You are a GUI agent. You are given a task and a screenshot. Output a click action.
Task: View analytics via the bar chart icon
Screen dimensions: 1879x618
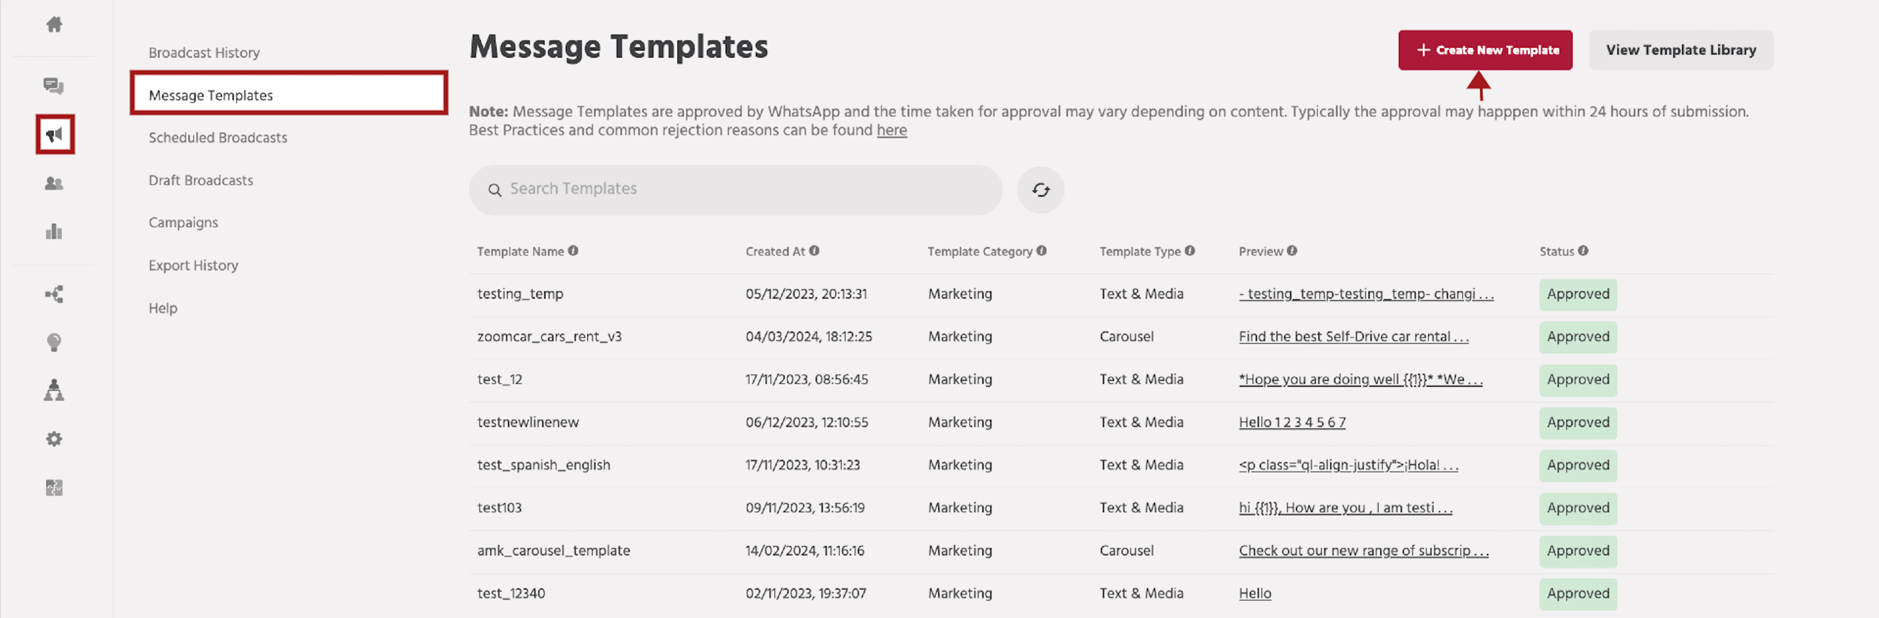55,231
